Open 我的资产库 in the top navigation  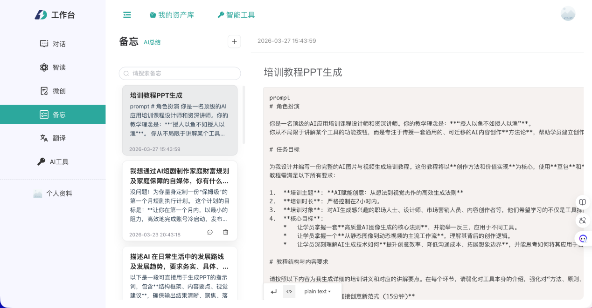point(172,15)
